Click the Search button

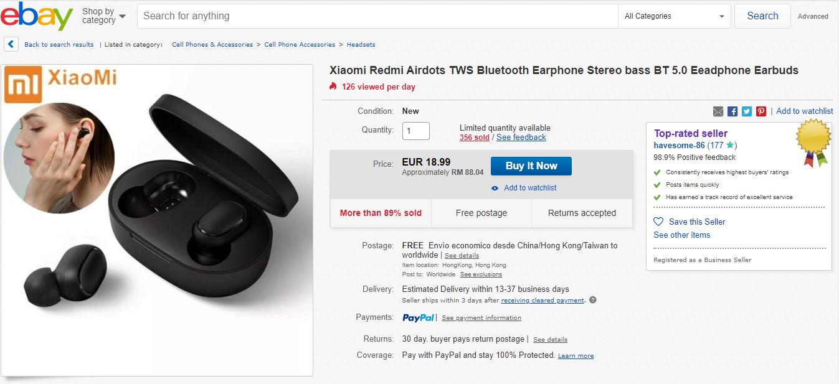(x=762, y=16)
